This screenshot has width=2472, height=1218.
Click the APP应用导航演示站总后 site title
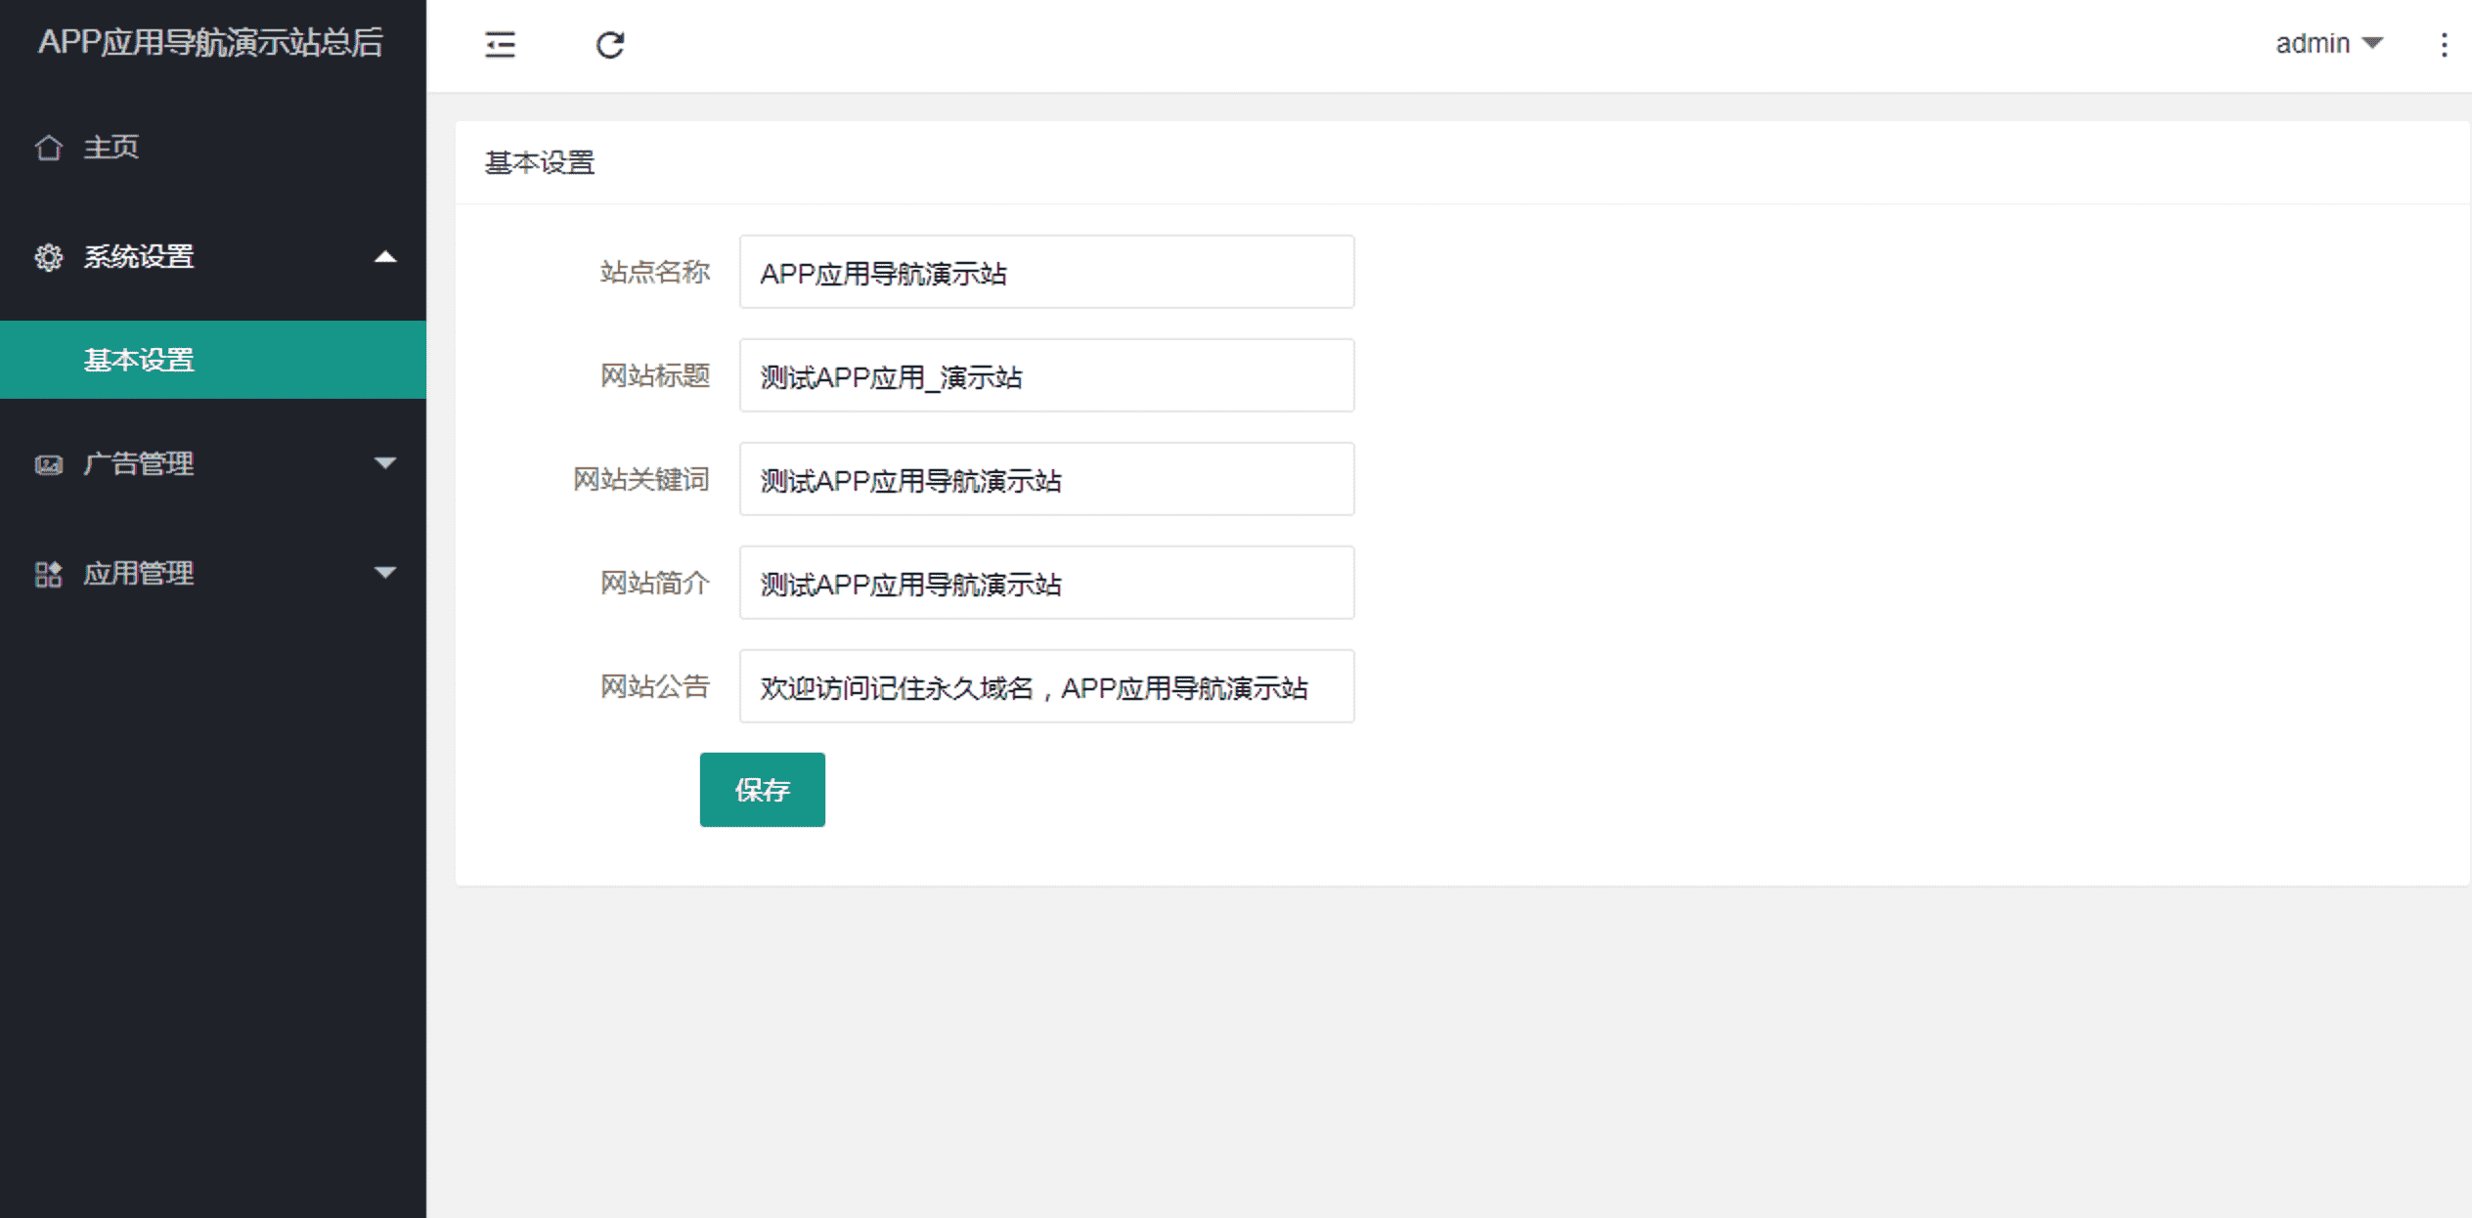211,42
